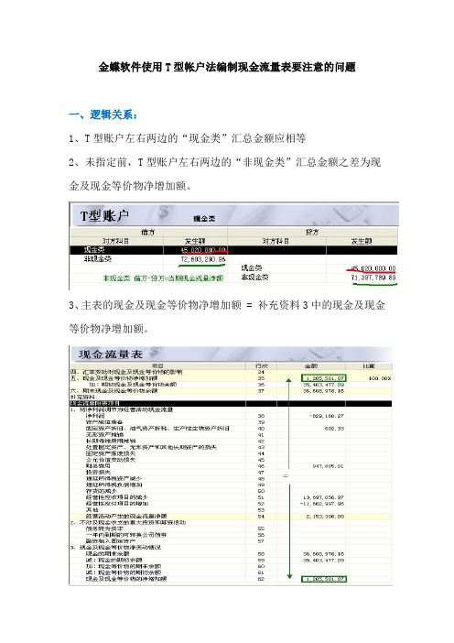Click the 贷方 column header
This screenshot has width=454, height=643.
coord(312,232)
